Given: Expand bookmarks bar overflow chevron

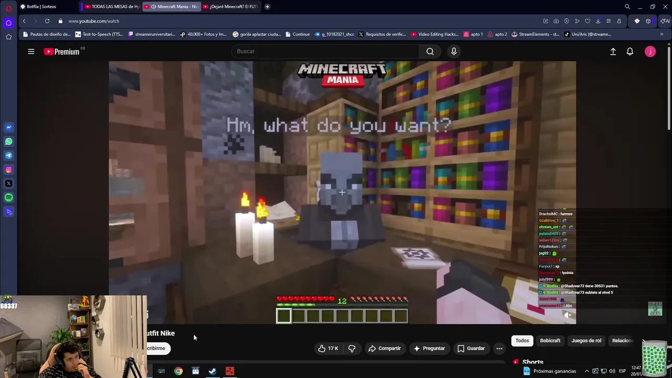Looking at the screenshot, I should pos(661,34).
